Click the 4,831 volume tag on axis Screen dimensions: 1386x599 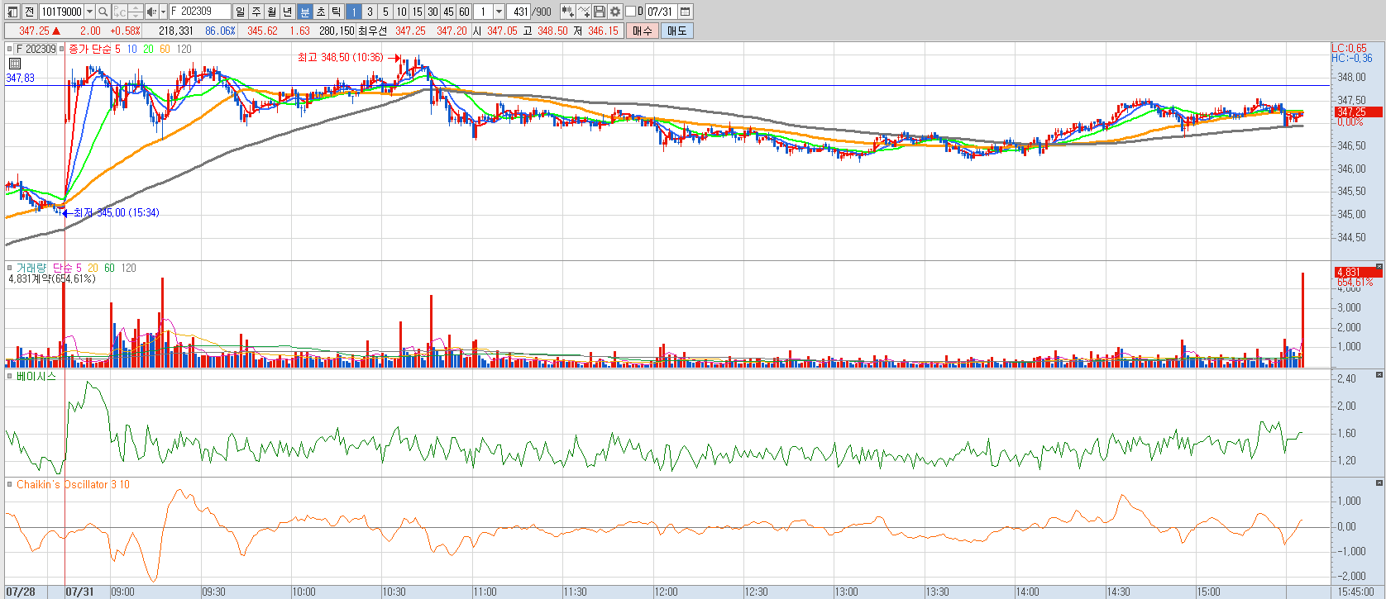point(1358,272)
